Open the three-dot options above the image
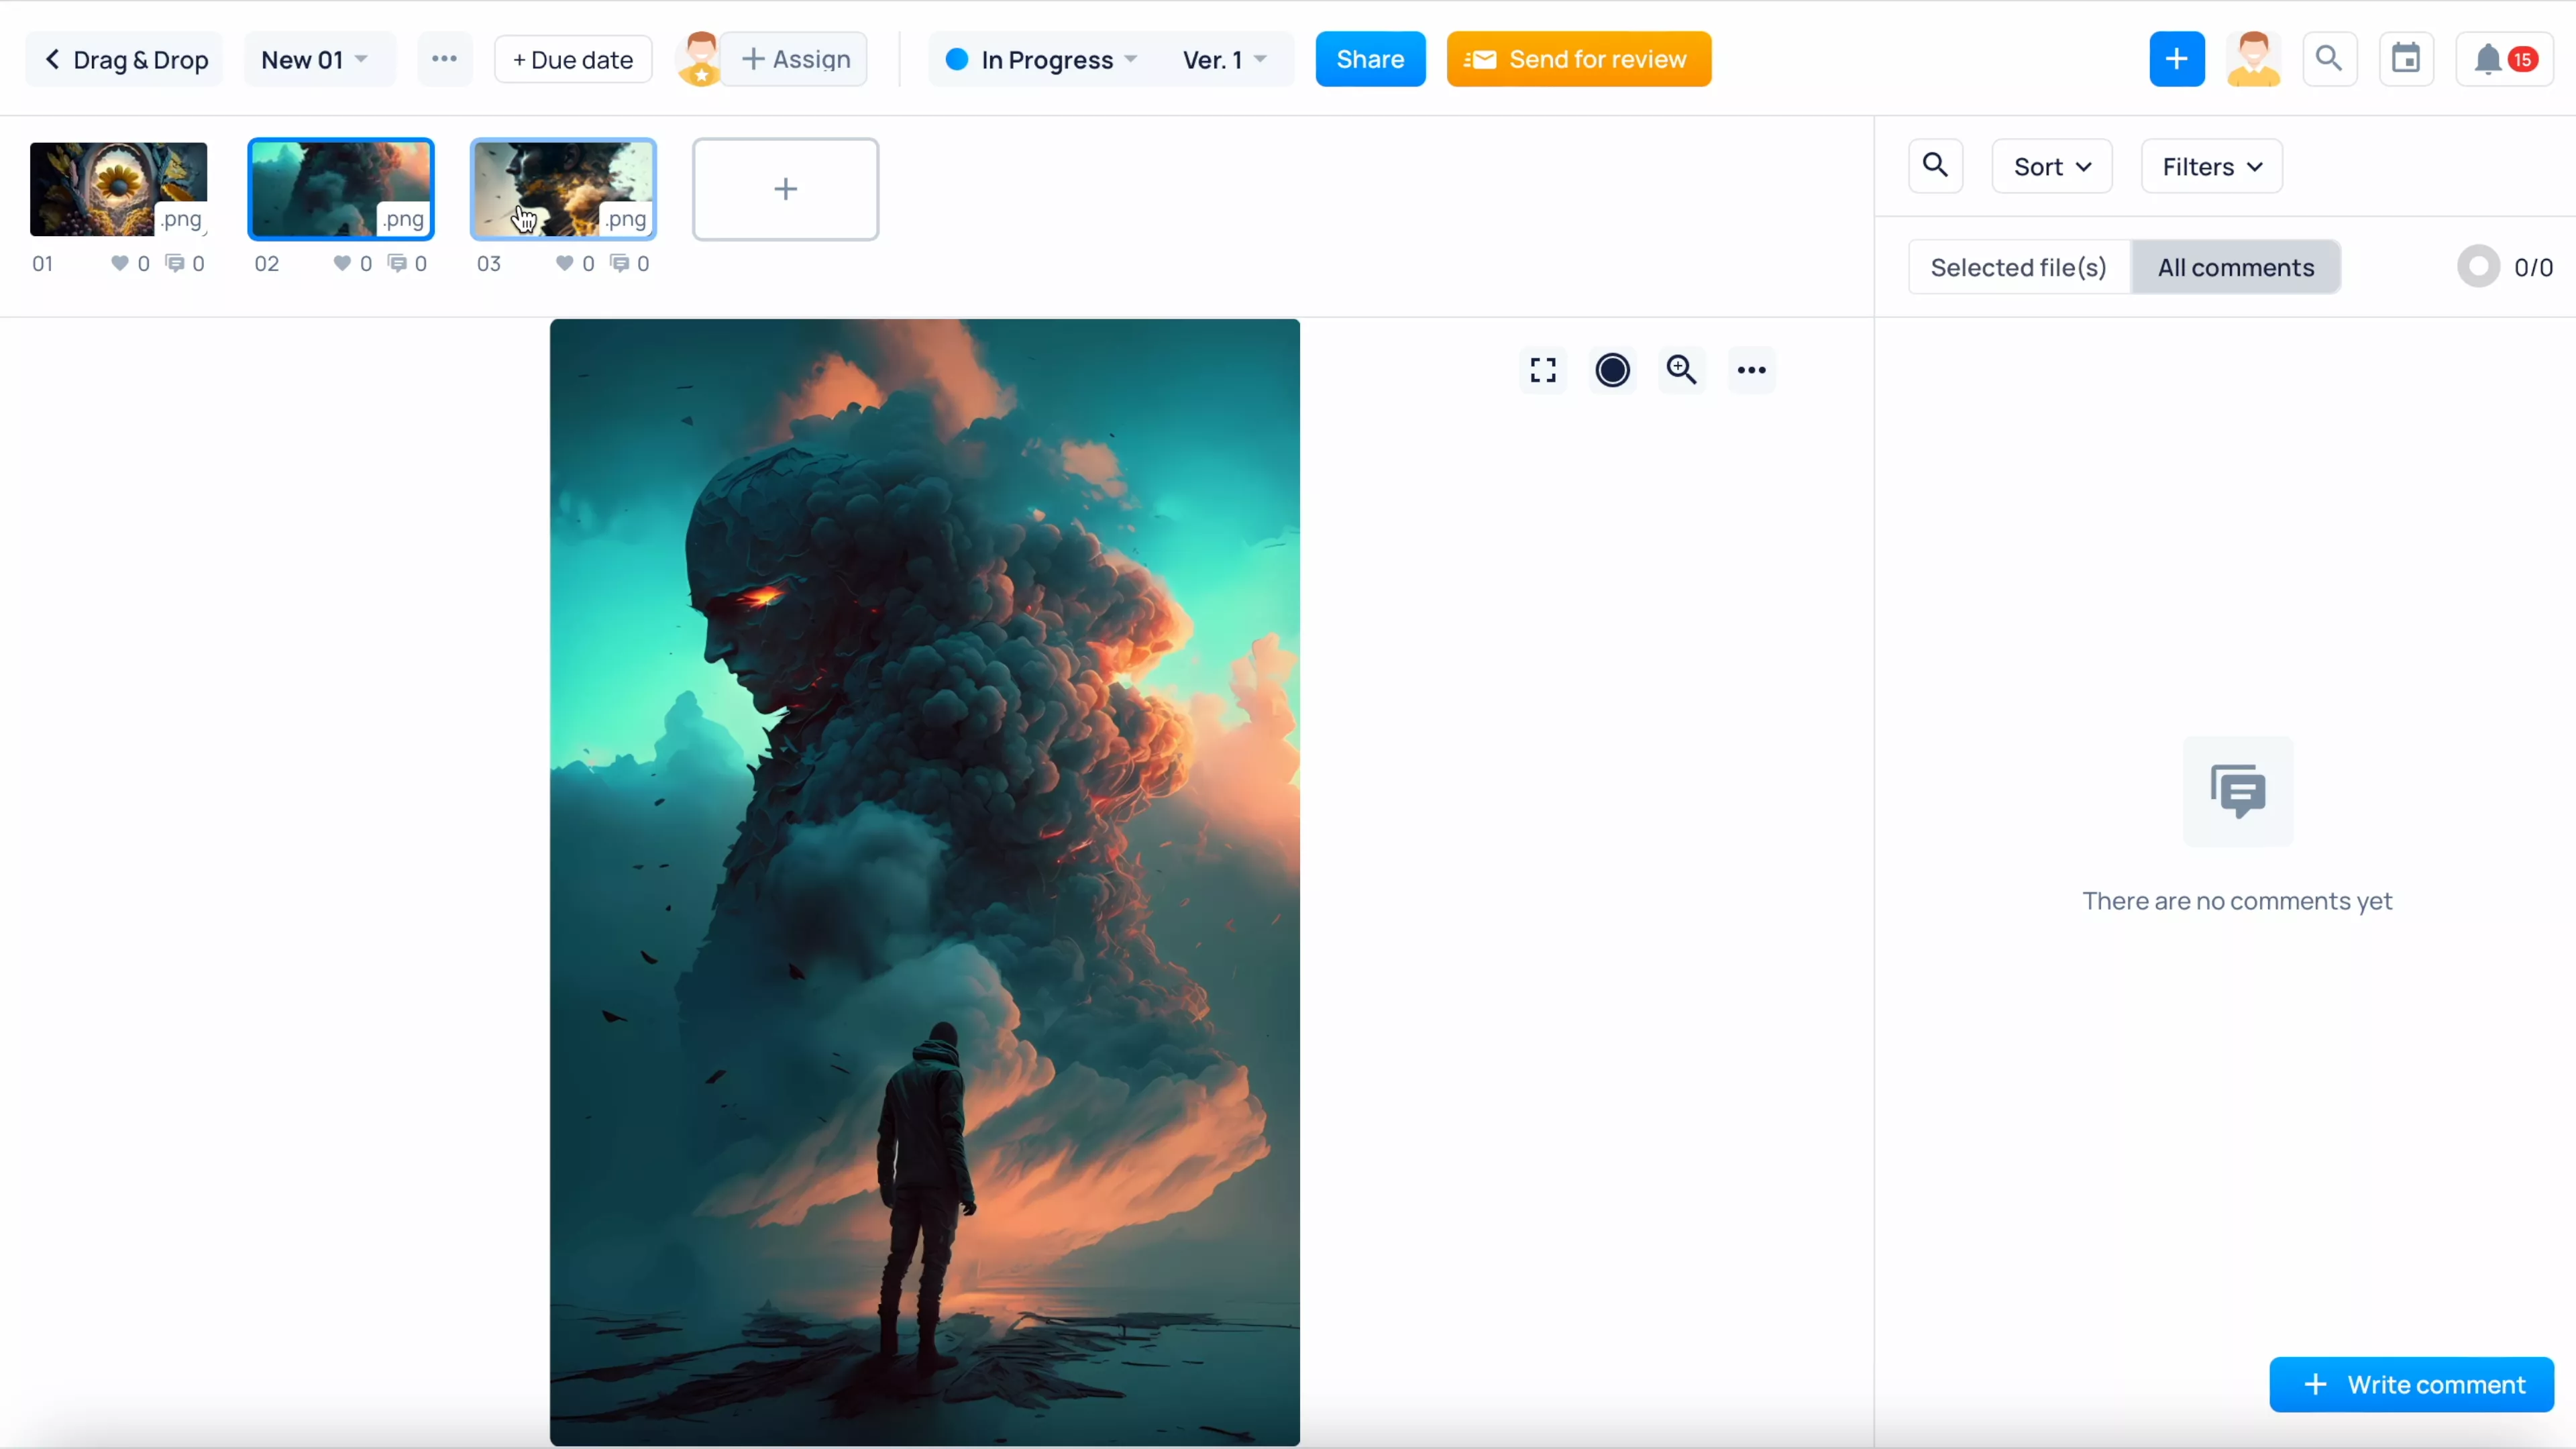Viewport: 2576px width, 1449px height. pos(1751,369)
